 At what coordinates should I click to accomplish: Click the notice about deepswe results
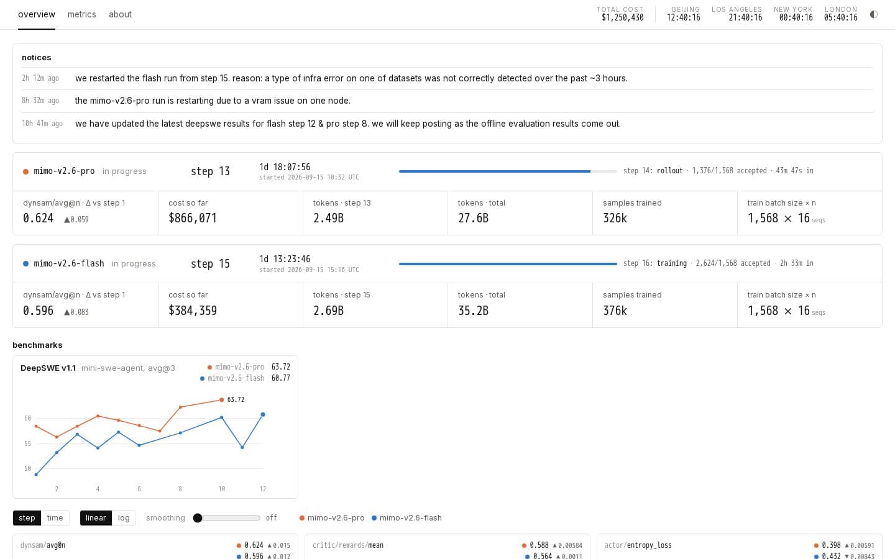[x=348, y=124]
